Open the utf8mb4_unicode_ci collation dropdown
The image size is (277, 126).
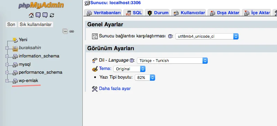[x=207, y=36]
